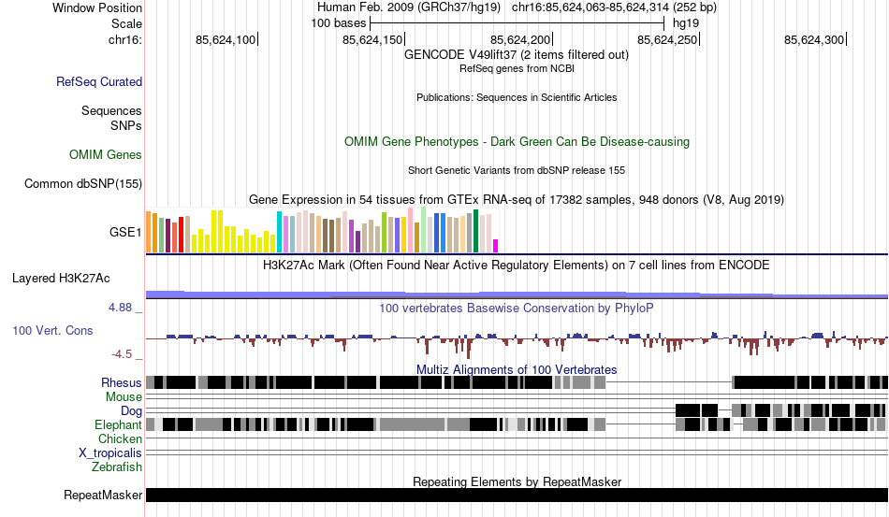Click the Elephant species label
889x517 pixels.
(x=118, y=424)
